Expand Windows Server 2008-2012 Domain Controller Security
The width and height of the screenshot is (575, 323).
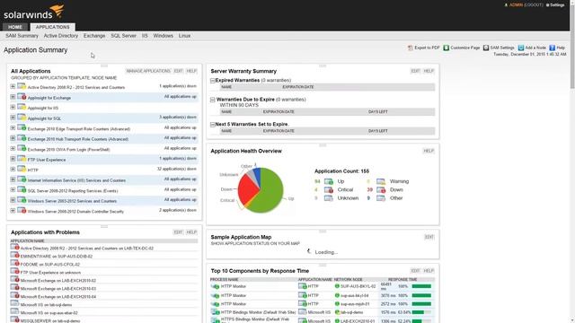click(13, 210)
